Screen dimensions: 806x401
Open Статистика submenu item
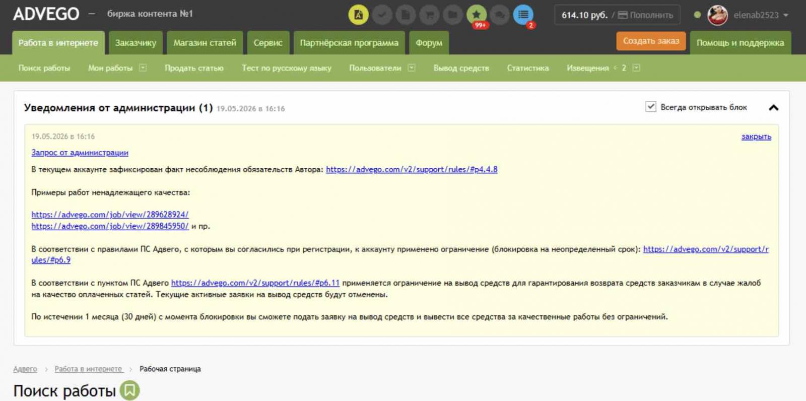[528, 68]
